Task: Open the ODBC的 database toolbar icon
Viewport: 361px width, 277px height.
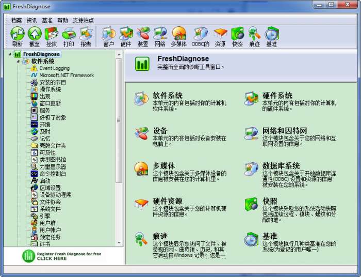Action: click(200, 37)
